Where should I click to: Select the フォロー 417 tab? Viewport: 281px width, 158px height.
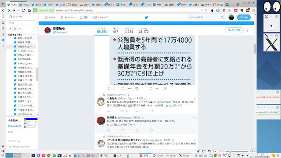point(115,30)
